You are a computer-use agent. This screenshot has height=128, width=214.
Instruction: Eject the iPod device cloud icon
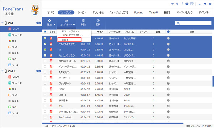pos(39,23)
